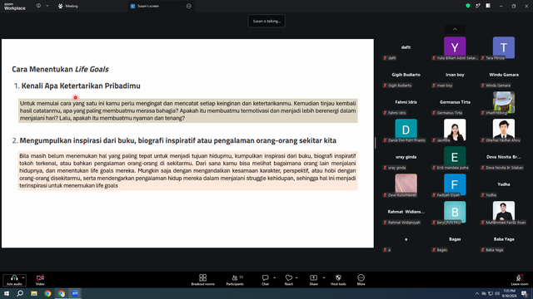
Task: Expand the Share options arrow
Action: (x=324, y=277)
